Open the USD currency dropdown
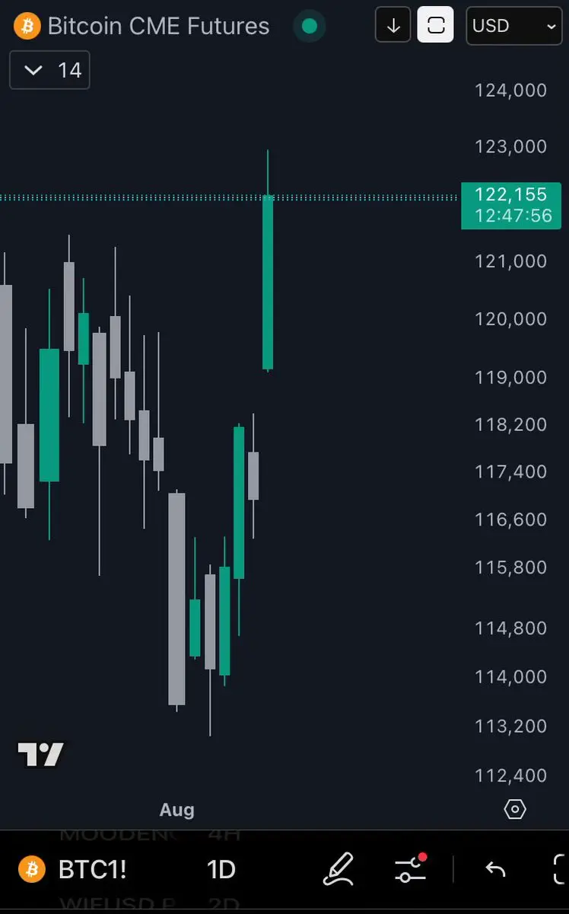 [x=514, y=26]
